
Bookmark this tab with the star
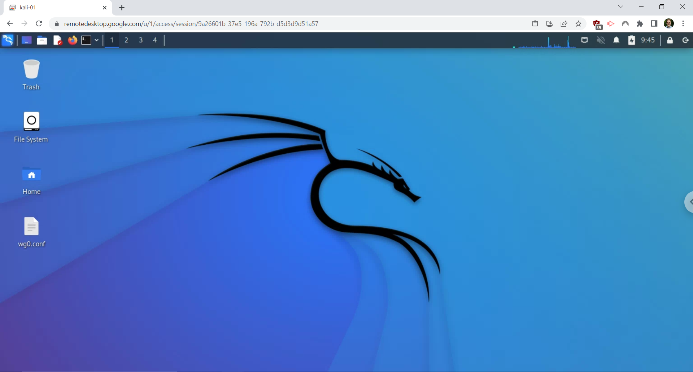click(x=579, y=23)
